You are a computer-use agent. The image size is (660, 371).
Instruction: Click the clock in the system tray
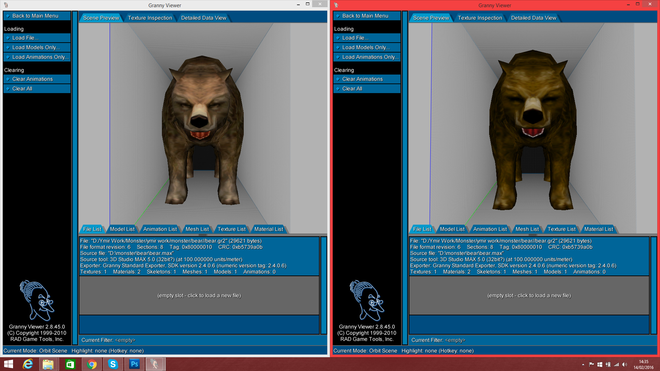click(x=643, y=364)
